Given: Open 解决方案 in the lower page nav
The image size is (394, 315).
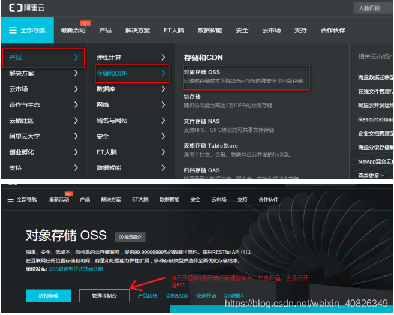Looking at the screenshot, I should click(111, 200).
